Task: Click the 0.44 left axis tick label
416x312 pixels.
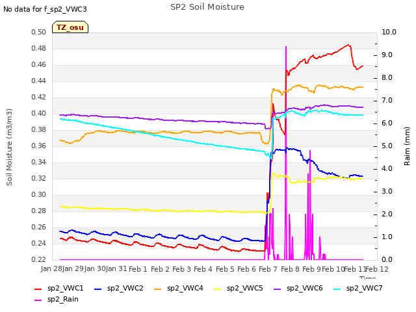Action: tap(39, 81)
